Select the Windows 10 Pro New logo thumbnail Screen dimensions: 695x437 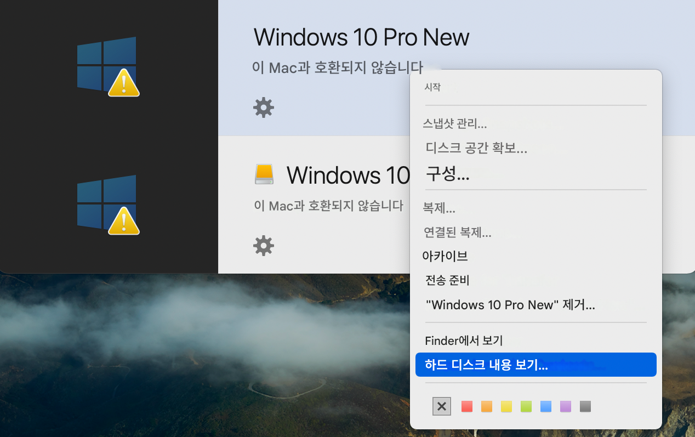click(x=107, y=66)
